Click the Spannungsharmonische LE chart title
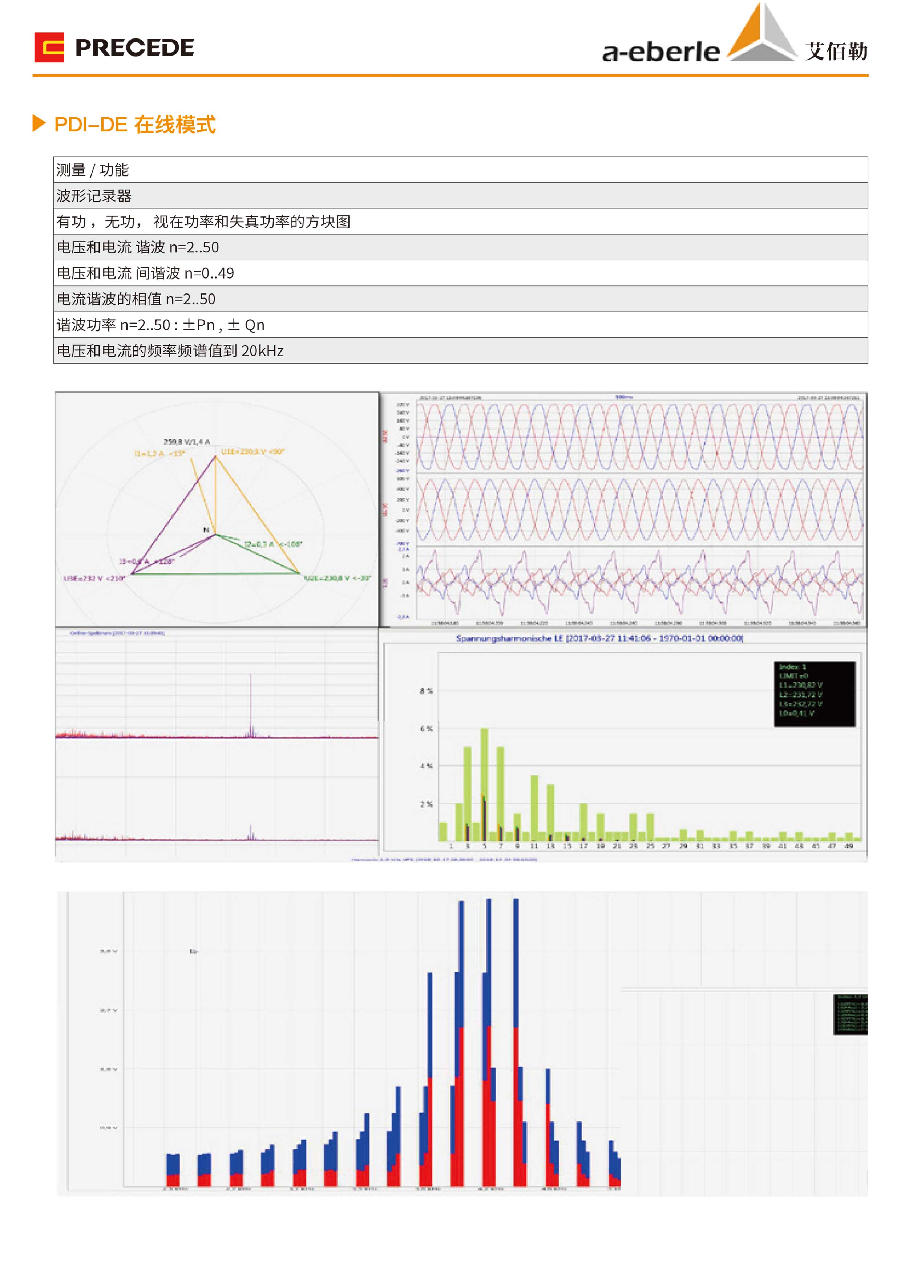Viewport: 901px width, 1274px height. [x=599, y=638]
